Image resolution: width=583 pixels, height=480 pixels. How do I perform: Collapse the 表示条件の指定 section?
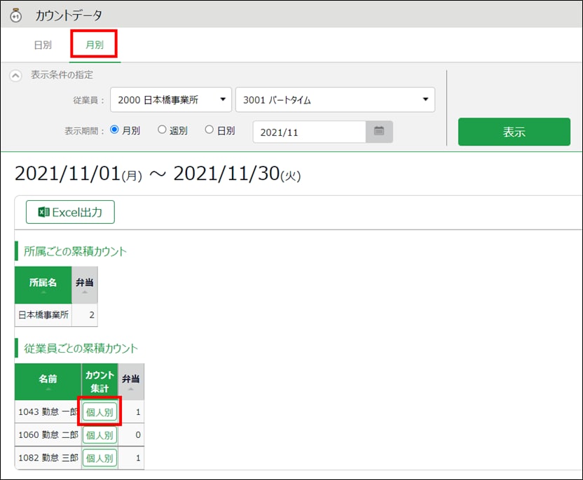tap(15, 76)
